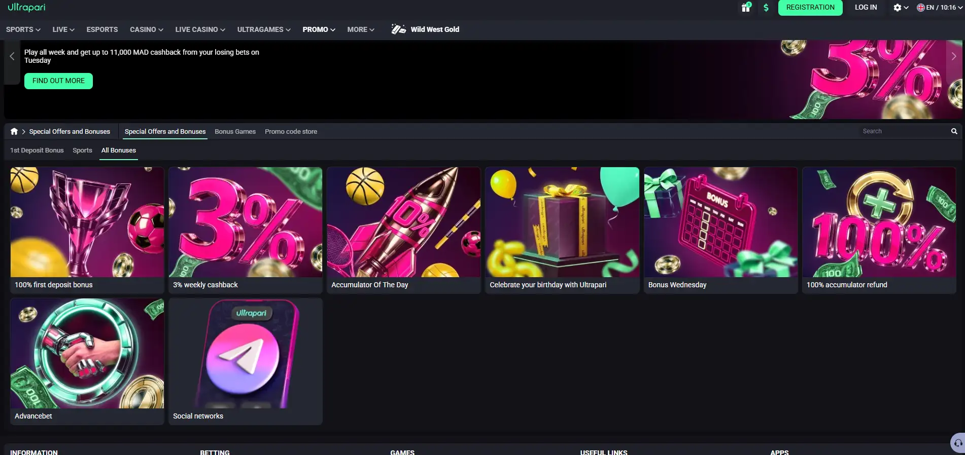The width and height of the screenshot is (965, 455).
Task: Go to home via breadcrumb house icon
Action: pyautogui.click(x=14, y=131)
